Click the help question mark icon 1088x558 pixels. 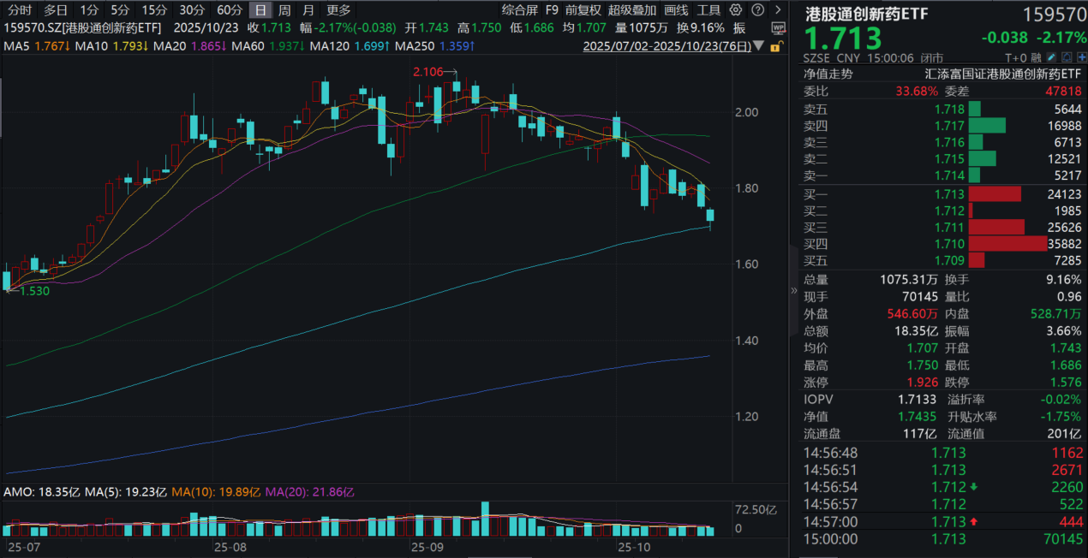[756, 10]
